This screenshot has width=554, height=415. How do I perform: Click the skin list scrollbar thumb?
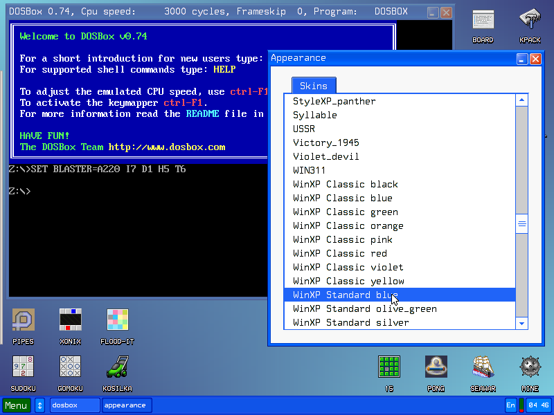click(x=522, y=223)
